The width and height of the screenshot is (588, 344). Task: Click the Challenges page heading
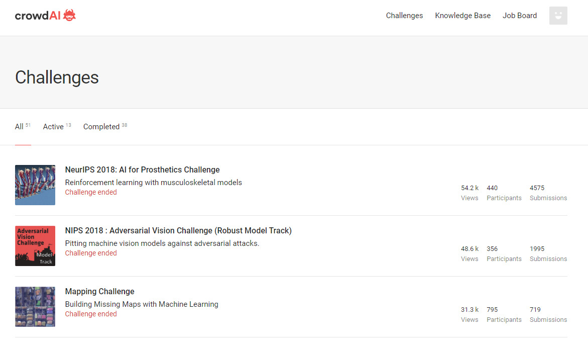point(57,77)
